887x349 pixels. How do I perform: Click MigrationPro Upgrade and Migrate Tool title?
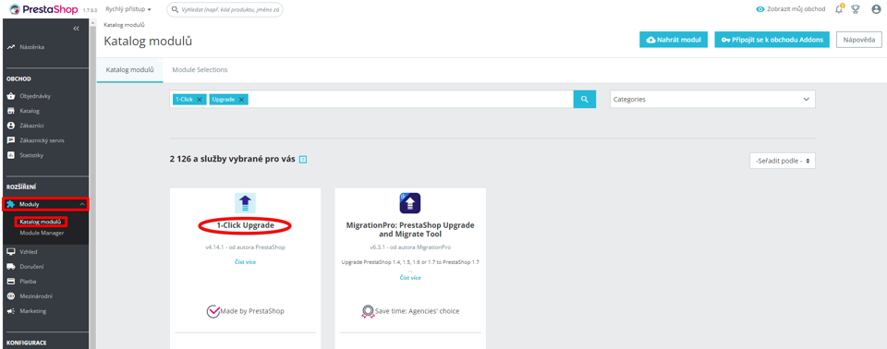[x=410, y=230]
